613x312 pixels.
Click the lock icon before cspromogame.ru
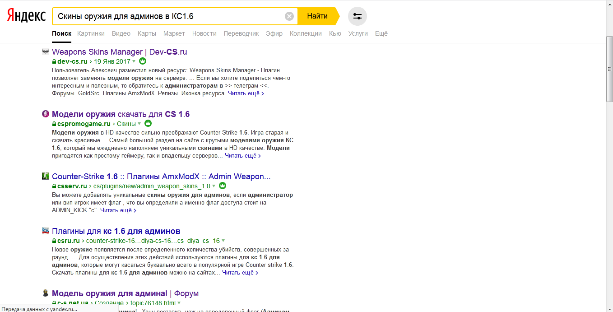click(54, 124)
